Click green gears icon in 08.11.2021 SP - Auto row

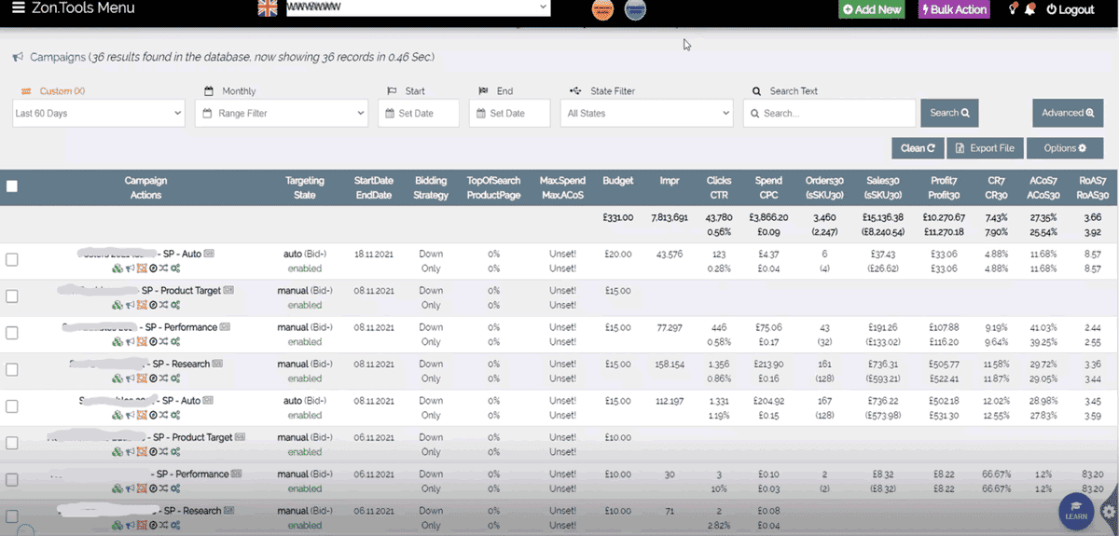coord(175,415)
